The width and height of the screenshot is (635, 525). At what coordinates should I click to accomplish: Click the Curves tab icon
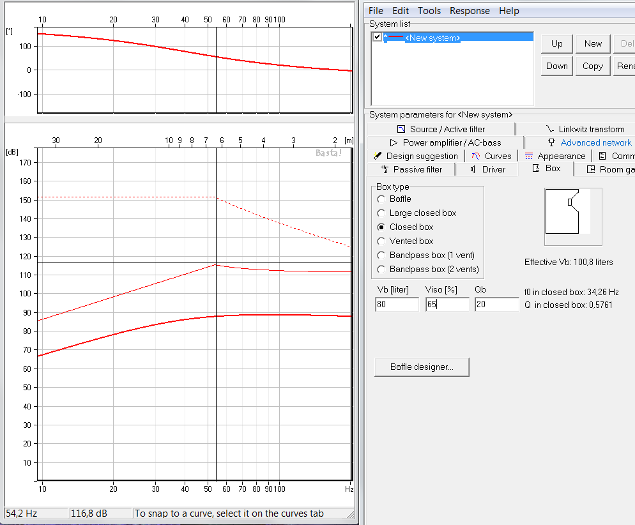(475, 156)
